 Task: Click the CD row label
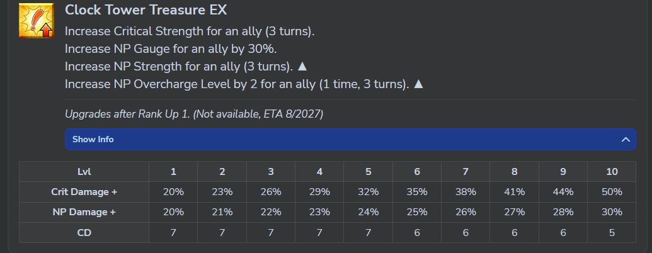coord(84,232)
